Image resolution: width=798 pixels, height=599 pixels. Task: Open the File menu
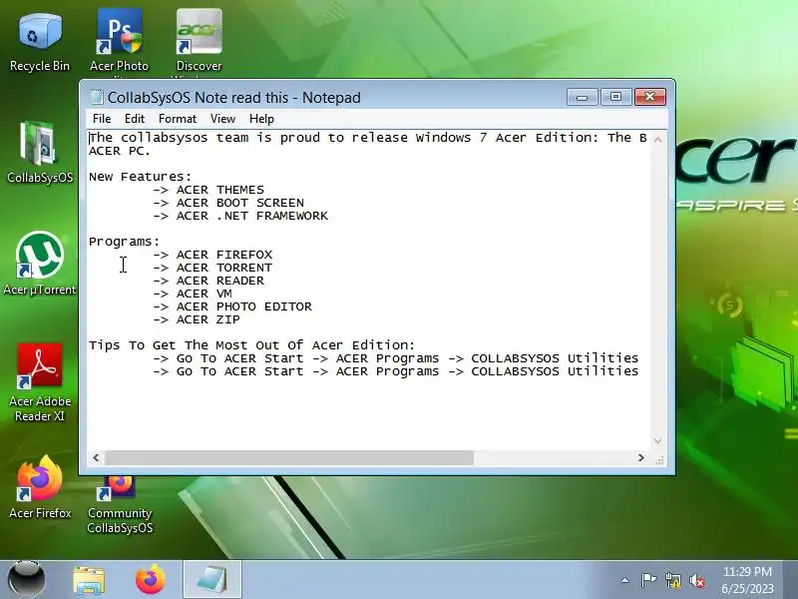[x=102, y=119]
